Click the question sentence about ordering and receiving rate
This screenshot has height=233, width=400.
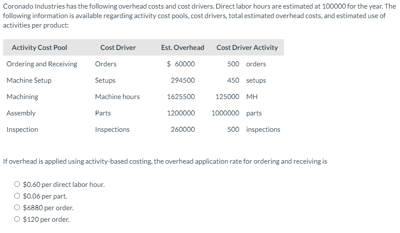tap(165, 162)
